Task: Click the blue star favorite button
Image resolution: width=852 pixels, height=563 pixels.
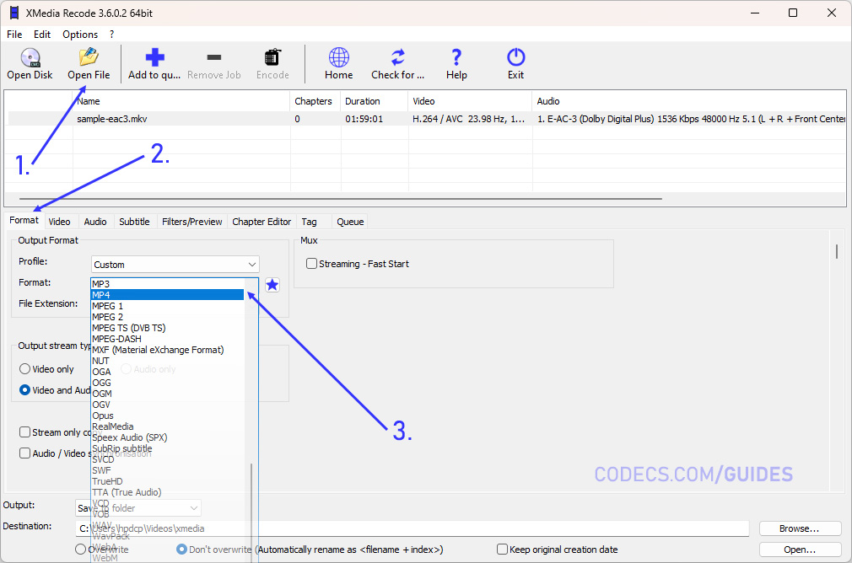Action: coord(272,285)
